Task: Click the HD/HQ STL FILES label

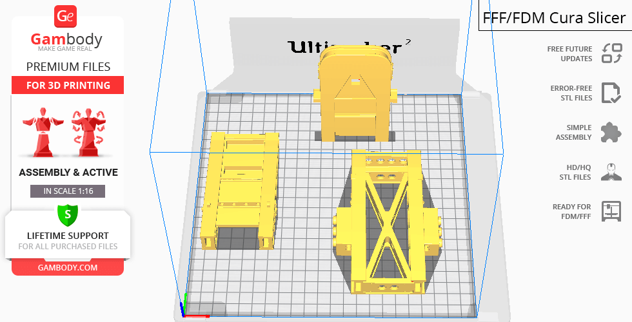Action: tap(575, 172)
